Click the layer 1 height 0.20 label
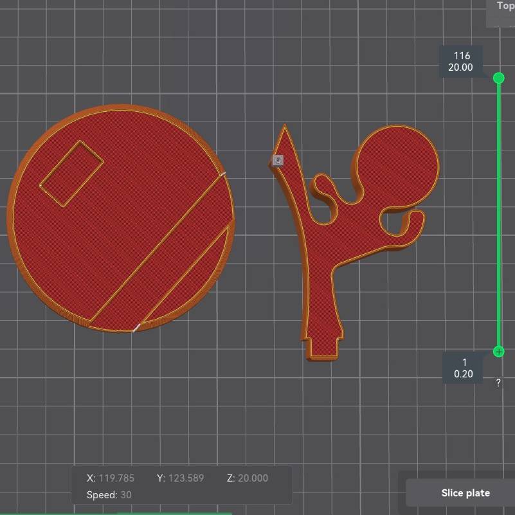 coord(463,368)
